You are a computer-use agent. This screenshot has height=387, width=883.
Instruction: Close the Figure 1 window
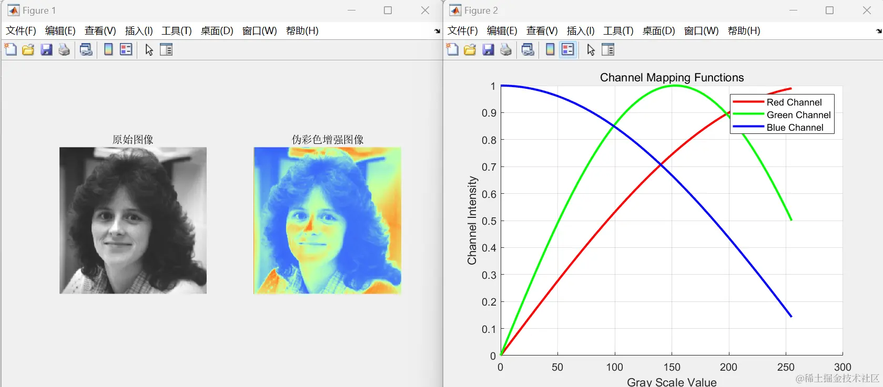pos(425,11)
